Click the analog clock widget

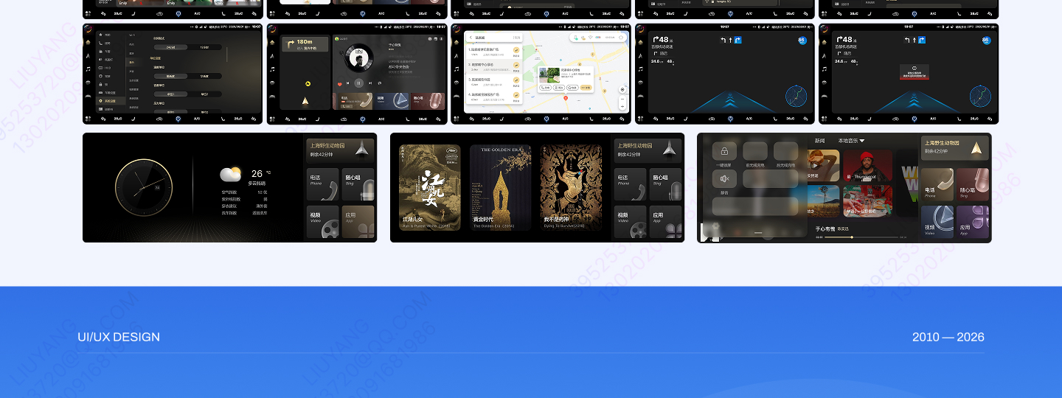(x=144, y=187)
